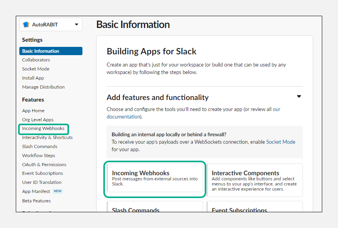Open the Socket Mode link in the notice
338x228 pixels.
[281, 142]
